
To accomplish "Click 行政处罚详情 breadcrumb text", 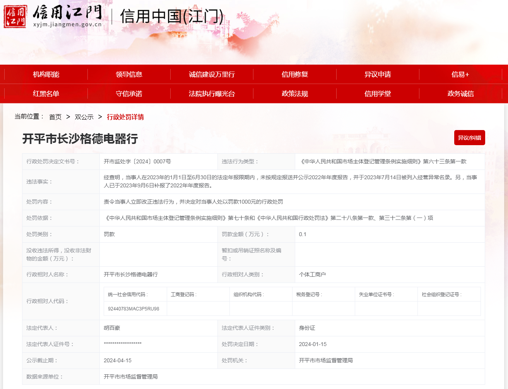I will click(125, 117).
